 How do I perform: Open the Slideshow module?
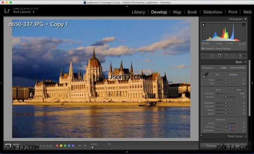pyautogui.click(x=213, y=12)
